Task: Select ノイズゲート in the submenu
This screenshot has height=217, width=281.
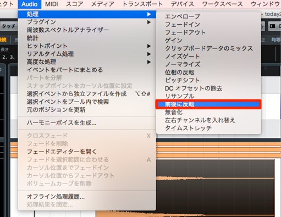Action: tap(208, 57)
